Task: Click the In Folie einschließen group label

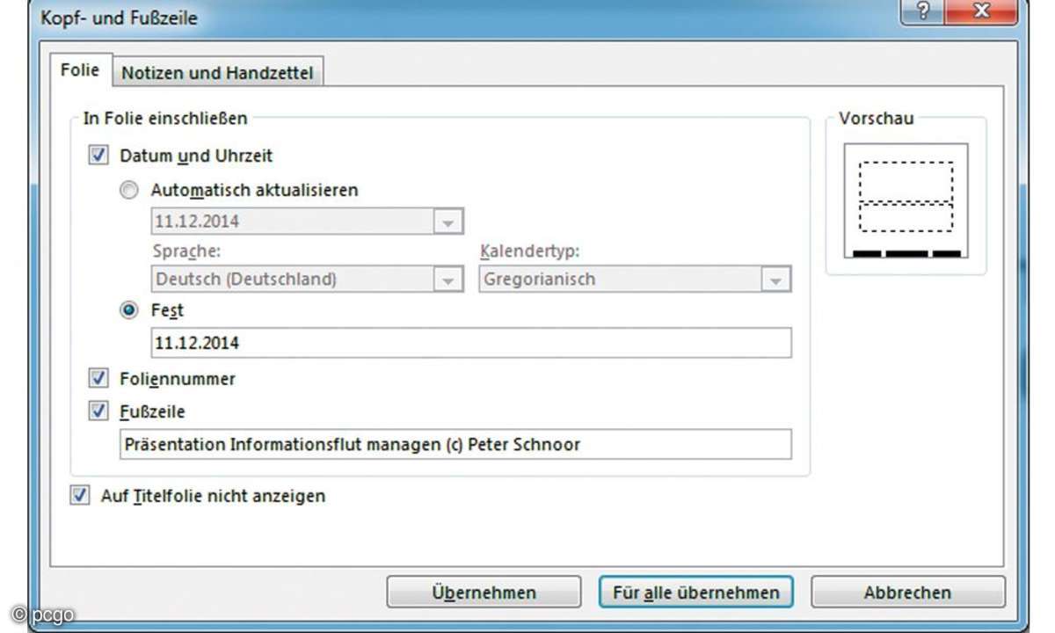Action: tap(165, 117)
